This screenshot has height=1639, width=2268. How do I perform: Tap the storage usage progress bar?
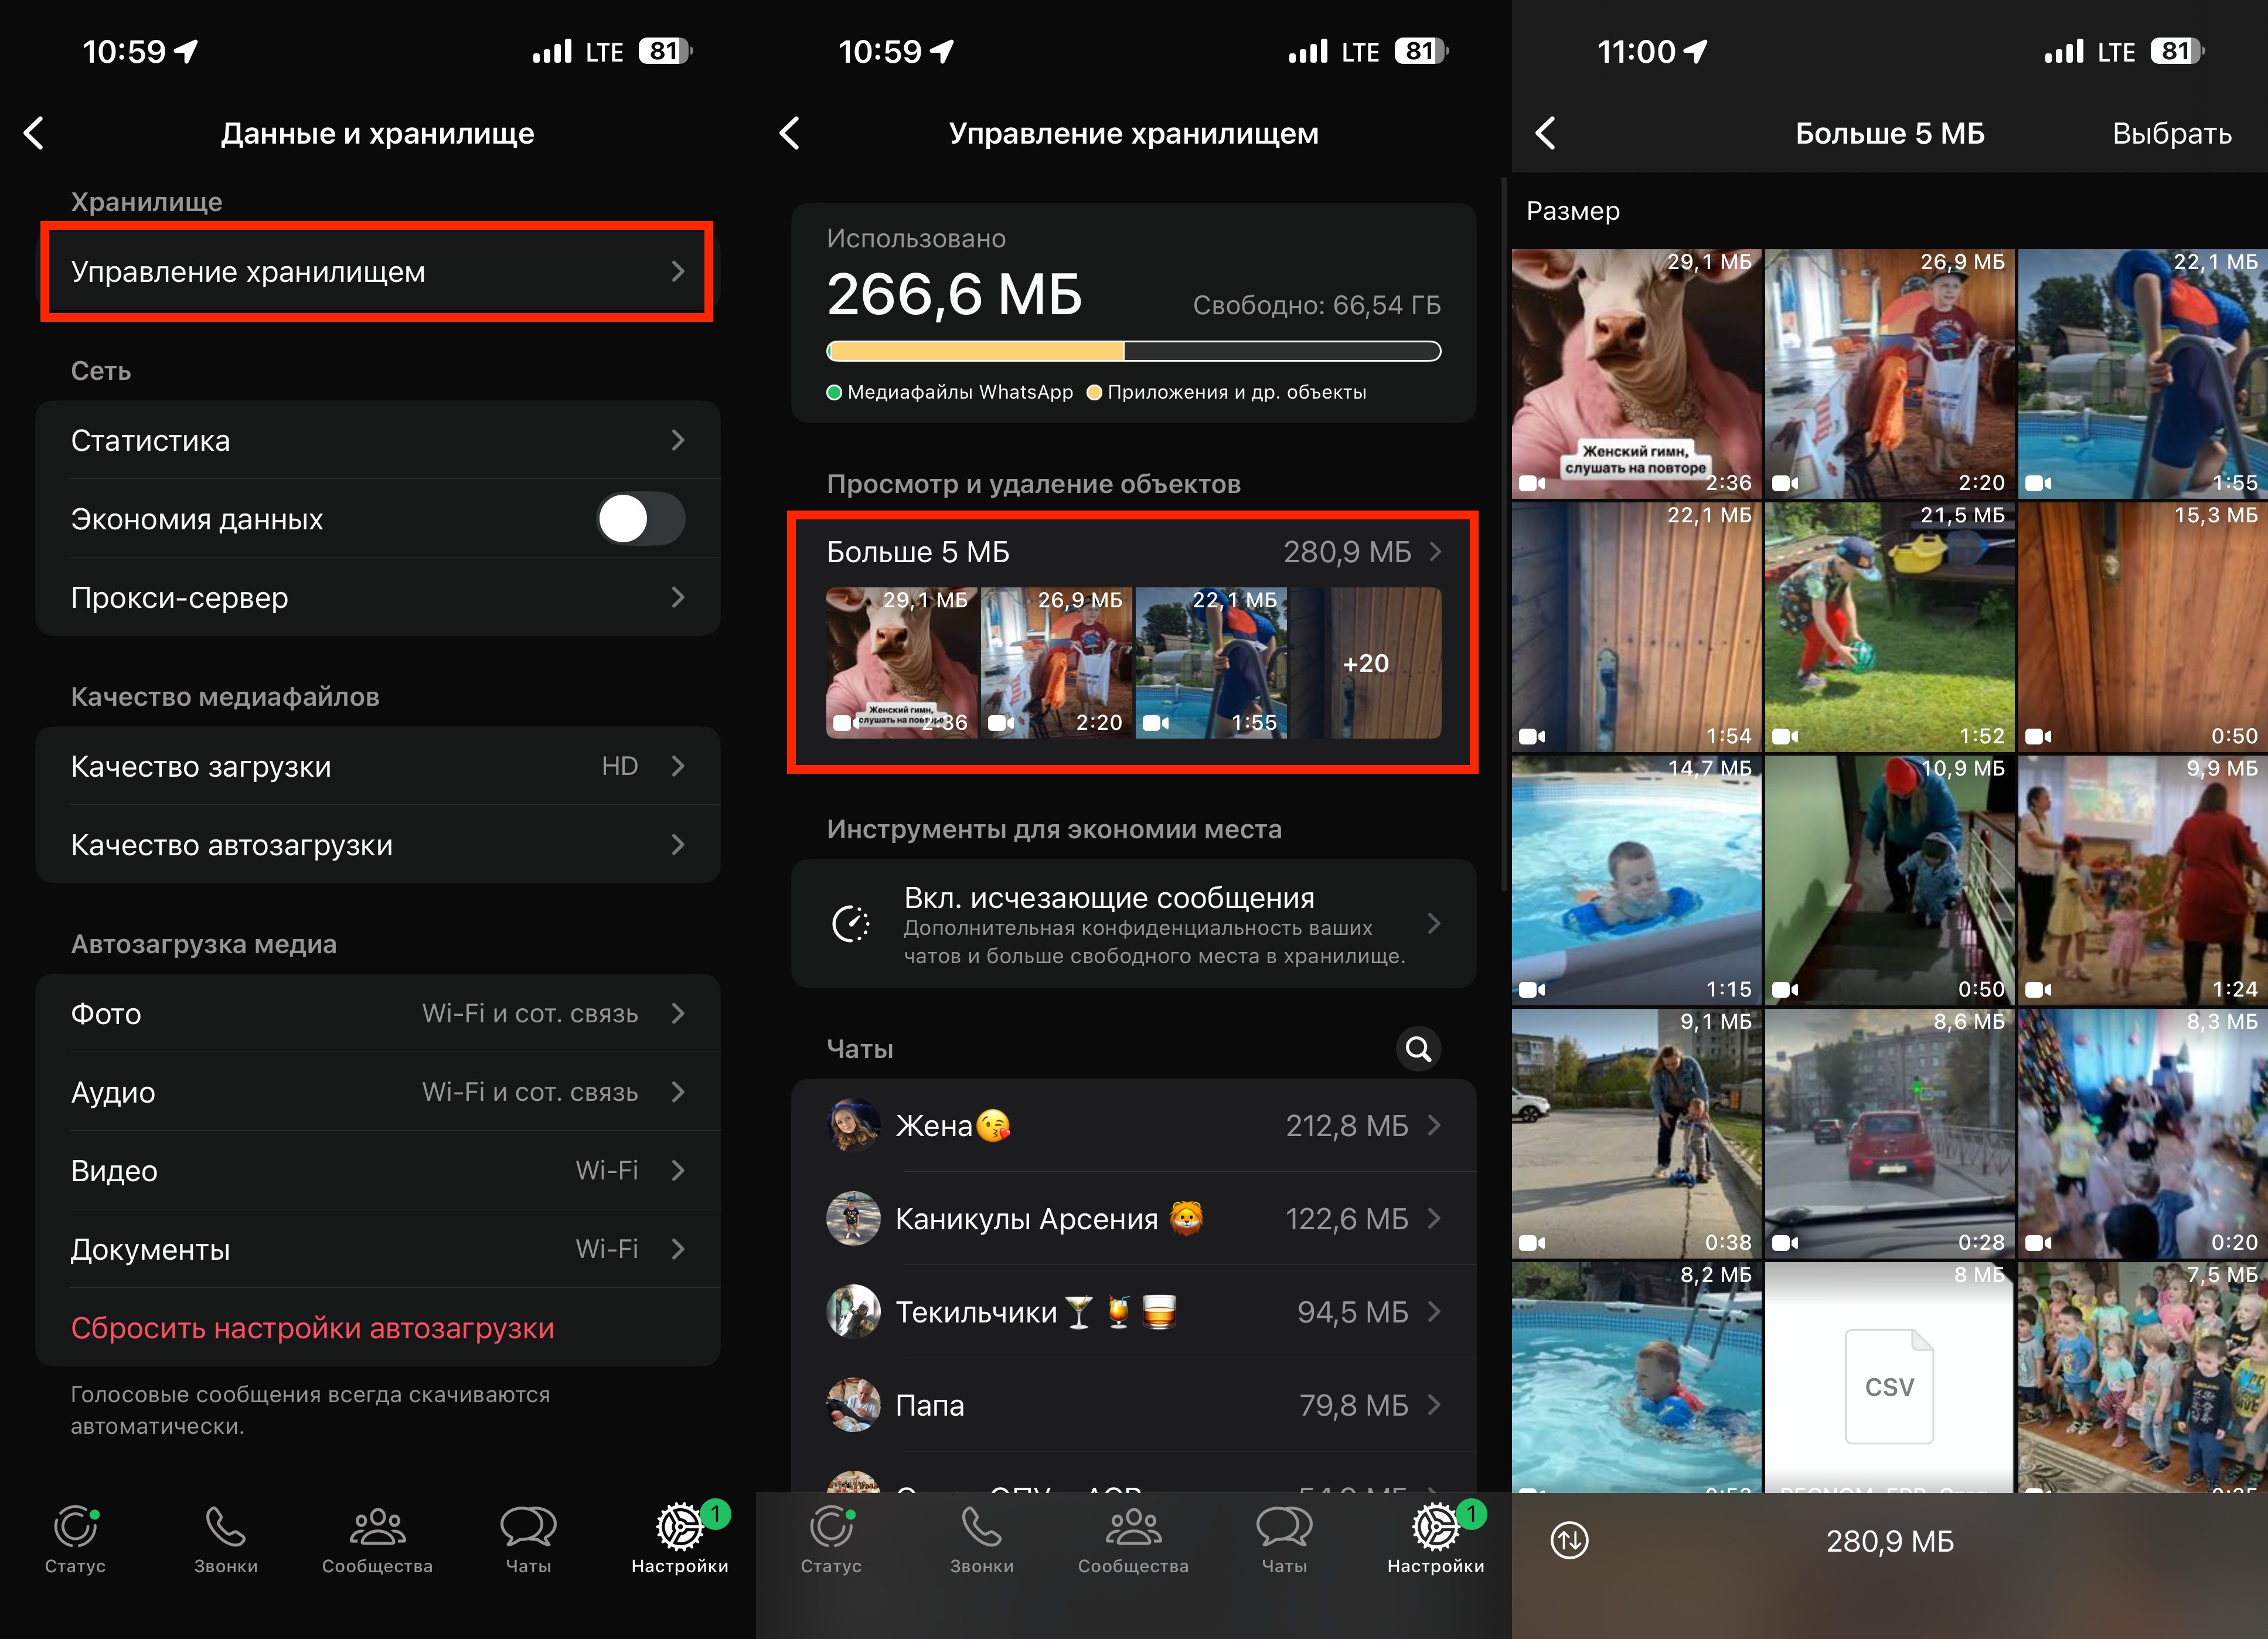tap(1133, 351)
